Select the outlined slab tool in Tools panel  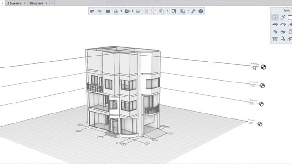(283, 25)
